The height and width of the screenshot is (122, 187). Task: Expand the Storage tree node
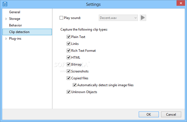6,19
